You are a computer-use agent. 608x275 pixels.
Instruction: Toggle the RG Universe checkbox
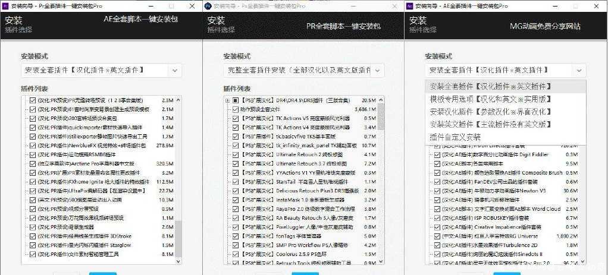click(x=437, y=236)
